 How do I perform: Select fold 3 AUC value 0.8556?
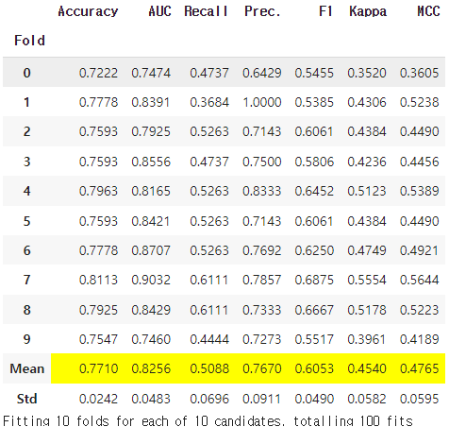[x=151, y=162]
